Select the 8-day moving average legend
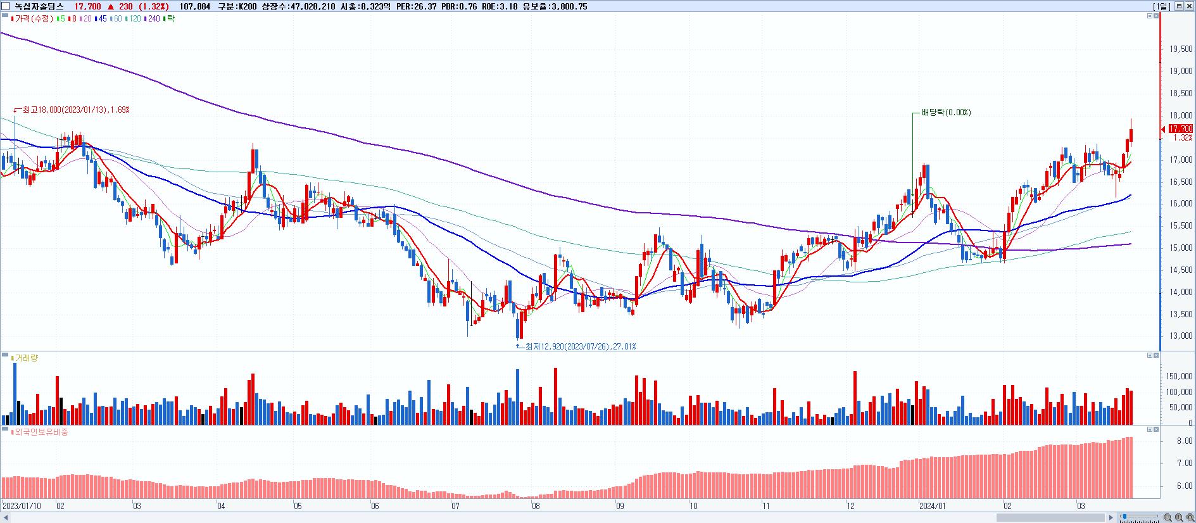The width and height of the screenshot is (1196, 523). (73, 18)
